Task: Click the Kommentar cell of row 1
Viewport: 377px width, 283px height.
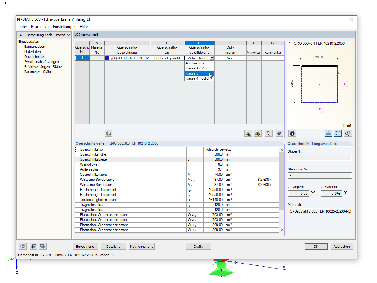Action: [273, 58]
